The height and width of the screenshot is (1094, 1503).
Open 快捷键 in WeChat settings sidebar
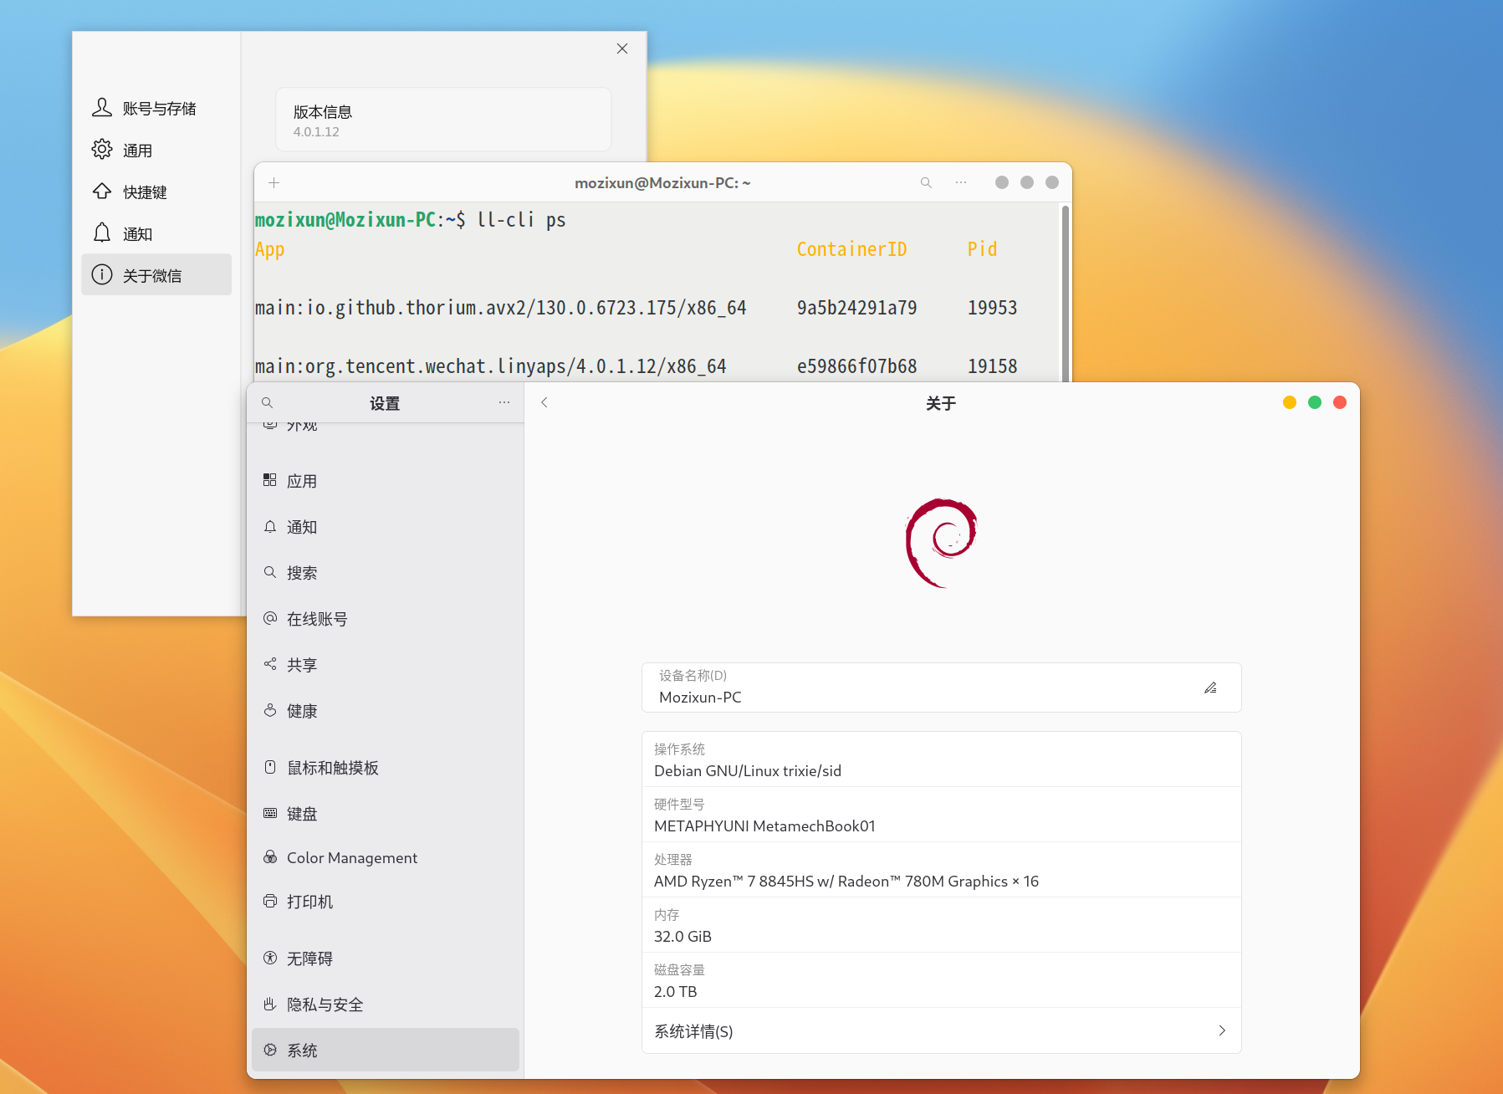coord(156,192)
